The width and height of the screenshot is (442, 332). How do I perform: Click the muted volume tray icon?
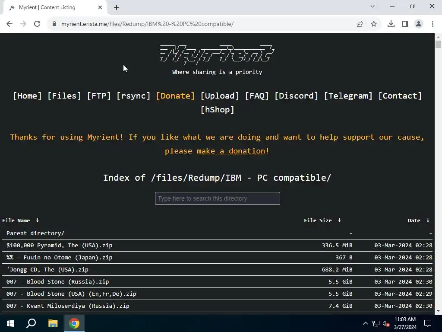click(x=386, y=324)
